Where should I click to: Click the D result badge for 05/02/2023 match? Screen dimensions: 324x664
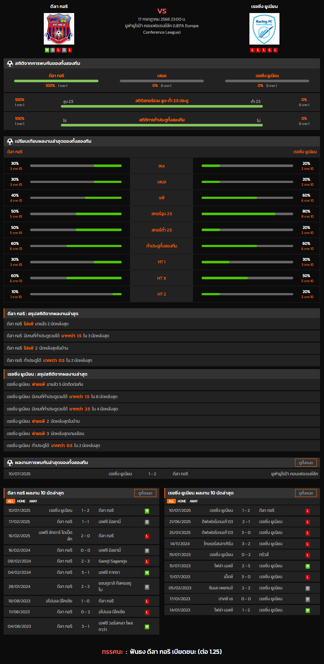click(x=308, y=588)
